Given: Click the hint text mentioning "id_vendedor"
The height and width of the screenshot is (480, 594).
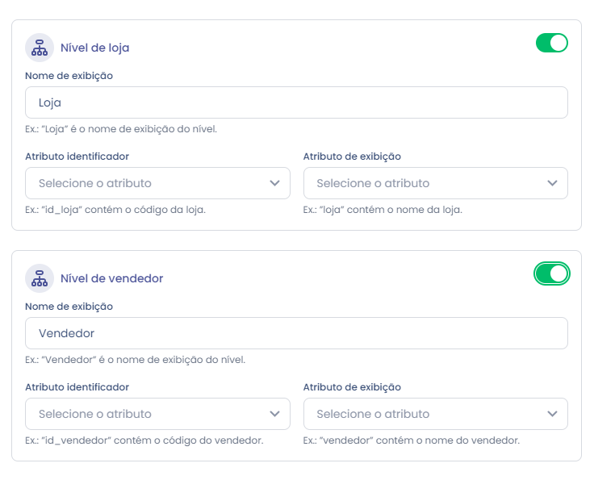Looking at the screenshot, I should (x=144, y=440).
